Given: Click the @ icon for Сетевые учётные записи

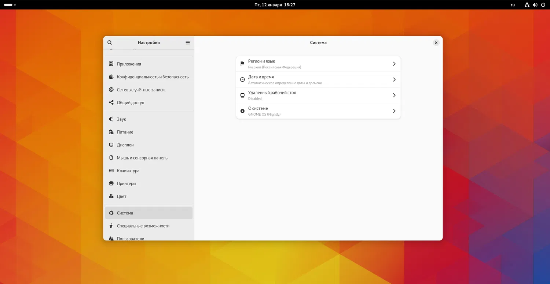Looking at the screenshot, I should tap(111, 90).
